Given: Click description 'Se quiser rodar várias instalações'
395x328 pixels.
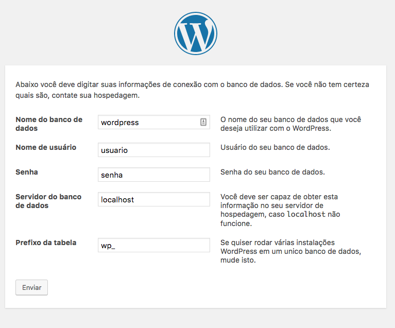Looking at the screenshot, I should click(x=290, y=251).
